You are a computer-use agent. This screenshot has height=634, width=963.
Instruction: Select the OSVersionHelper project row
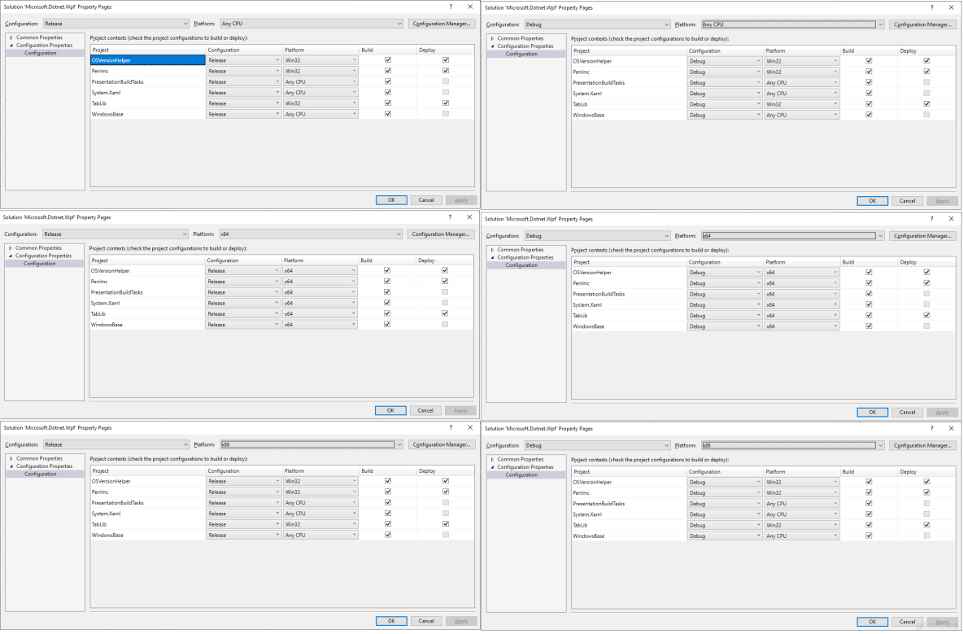146,59
